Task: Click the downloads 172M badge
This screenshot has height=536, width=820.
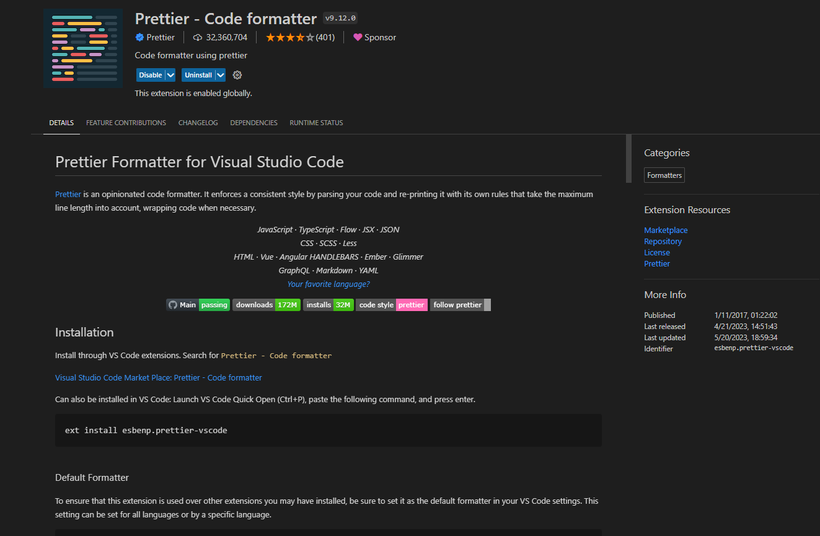Action: [x=267, y=305]
